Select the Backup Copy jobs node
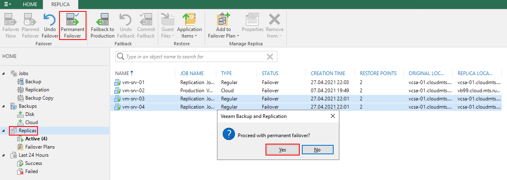Image resolution: width=507 pixels, height=180 pixels. [x=39, y=98]
